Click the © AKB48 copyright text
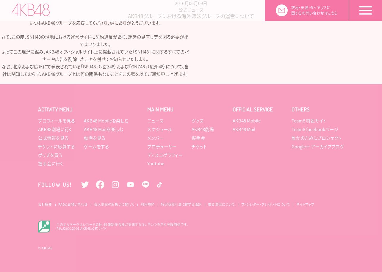 45,248
